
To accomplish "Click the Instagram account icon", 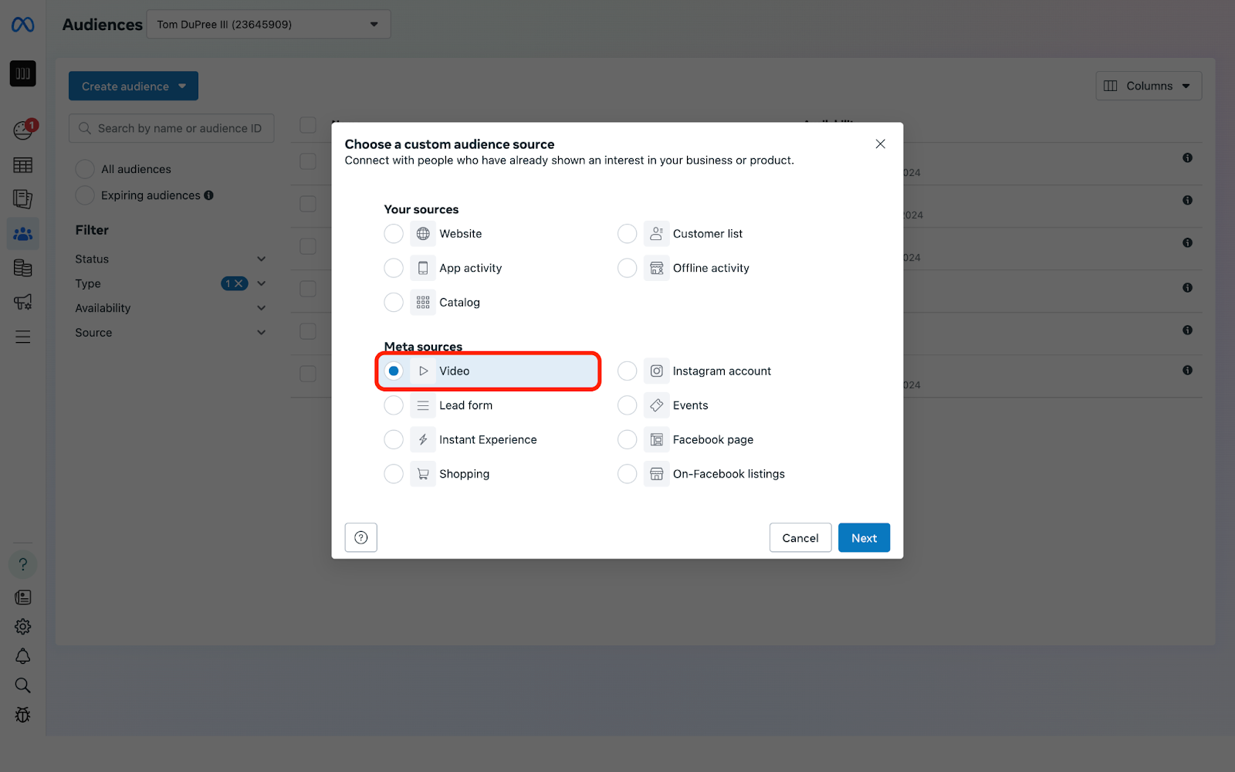I will coord(656,371).
